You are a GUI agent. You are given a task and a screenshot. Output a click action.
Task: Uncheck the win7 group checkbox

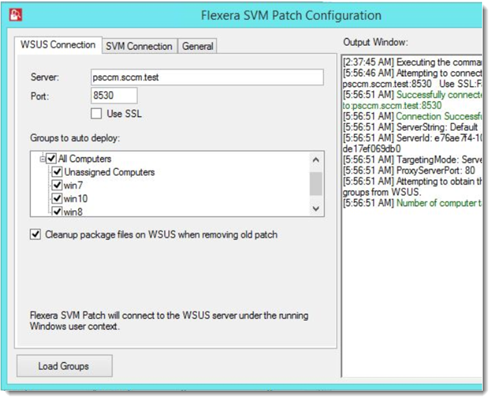(x=57, y=185)
